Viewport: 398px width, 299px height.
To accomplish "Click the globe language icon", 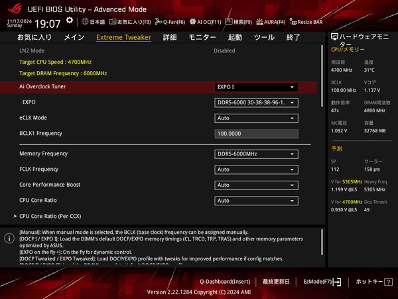I will 85,22.
